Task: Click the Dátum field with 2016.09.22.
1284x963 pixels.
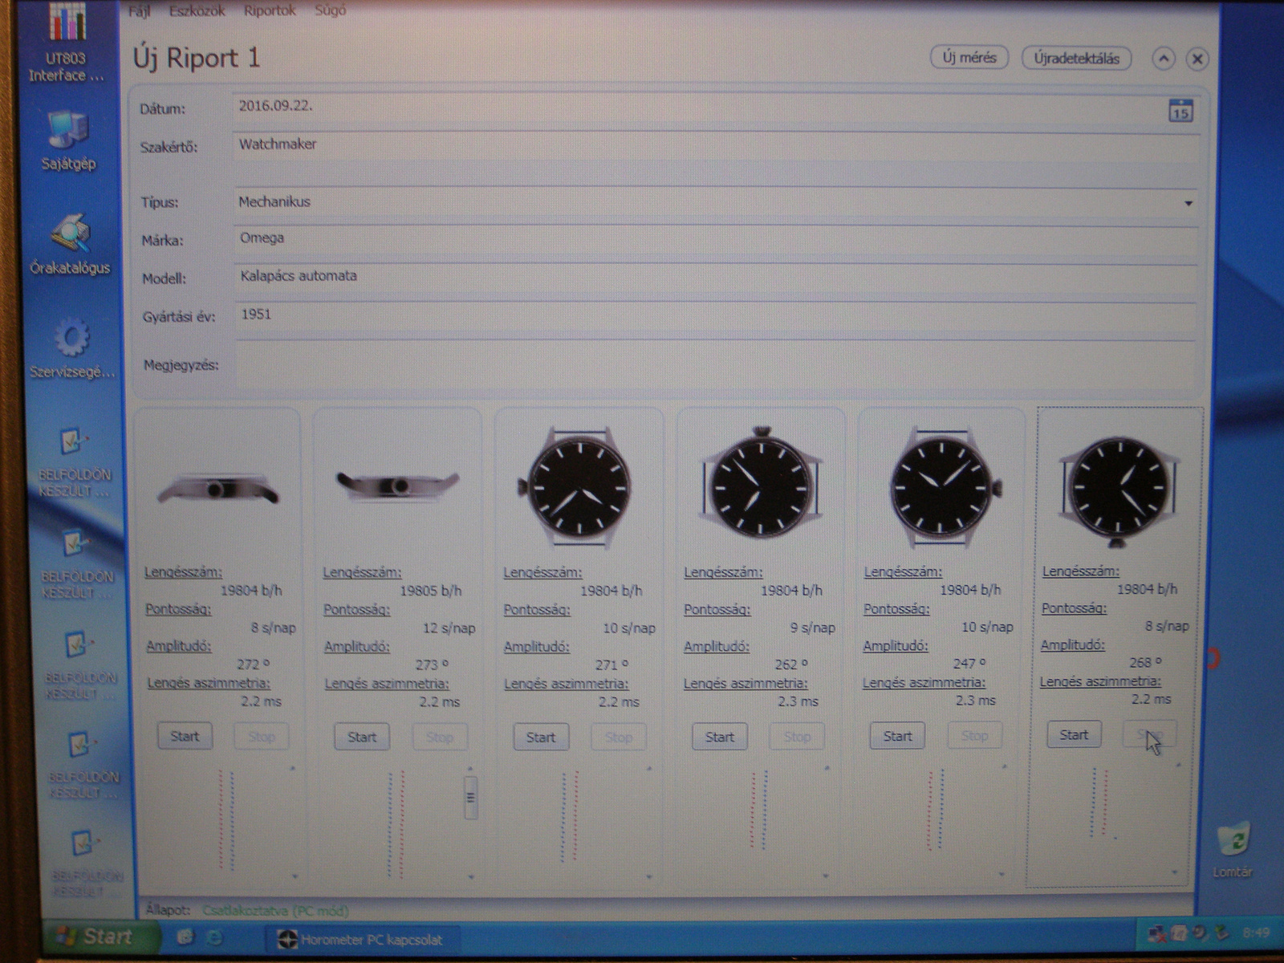Action: click(x=698, y=108)
